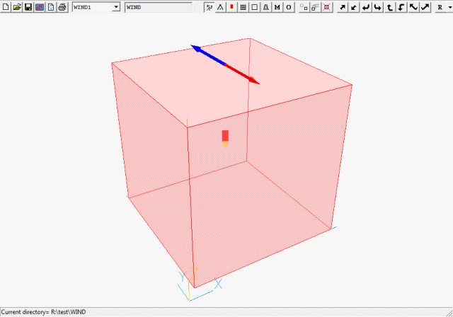Toggle the red marker display button
453x317 pixels.
coord(231,7)
